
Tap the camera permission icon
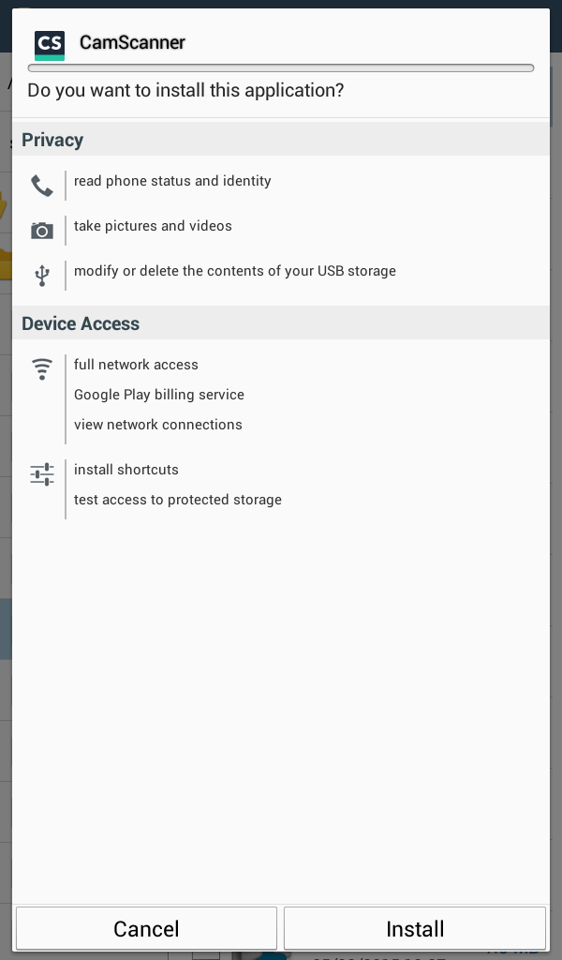point(42,231)
